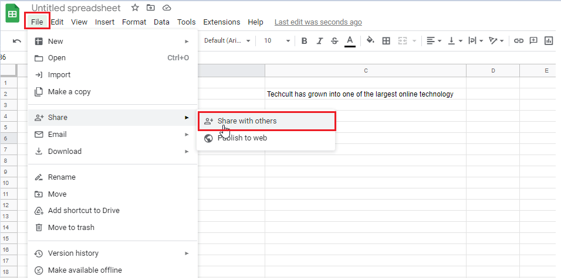This screenshot has height=278, width=561.
Task: Star the Untitled spreadsheet
Action: pyautogui.click(x=135, y=8)
